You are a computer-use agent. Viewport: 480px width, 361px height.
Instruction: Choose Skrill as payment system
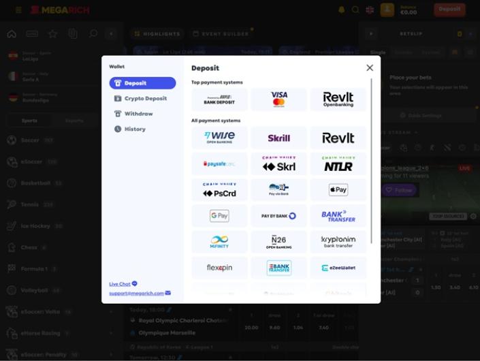tap(278, 138)
